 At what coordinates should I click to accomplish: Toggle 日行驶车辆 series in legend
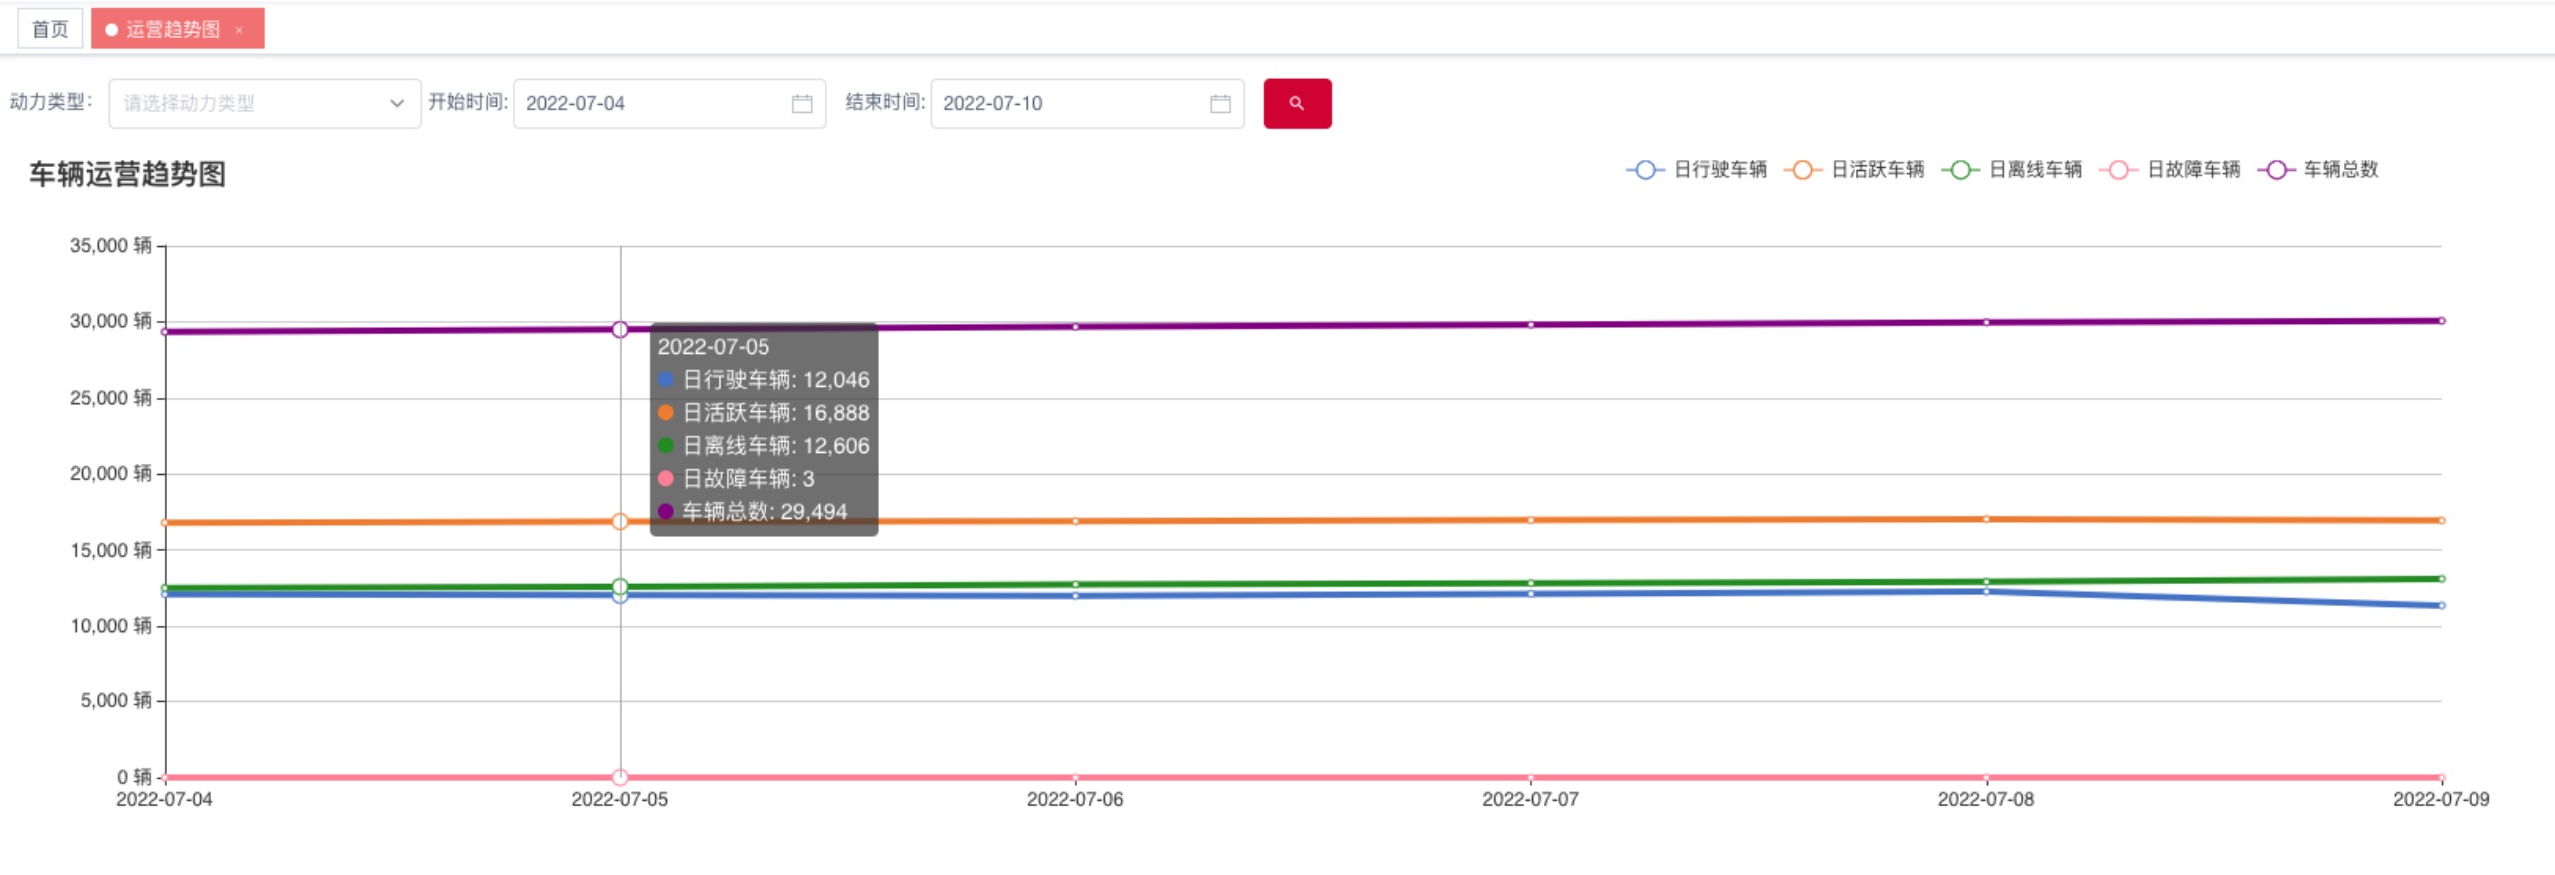click(x=1697, y=170)
